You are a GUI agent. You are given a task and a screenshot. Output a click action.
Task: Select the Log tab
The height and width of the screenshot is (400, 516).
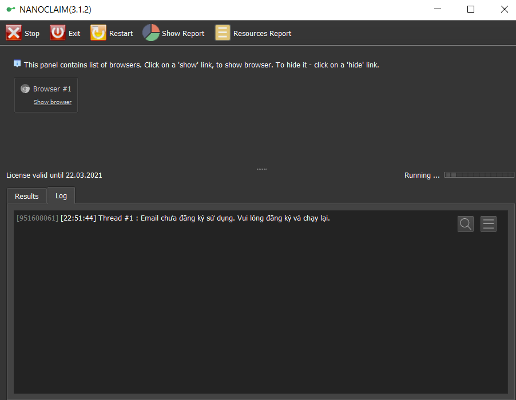coord(61,195)
